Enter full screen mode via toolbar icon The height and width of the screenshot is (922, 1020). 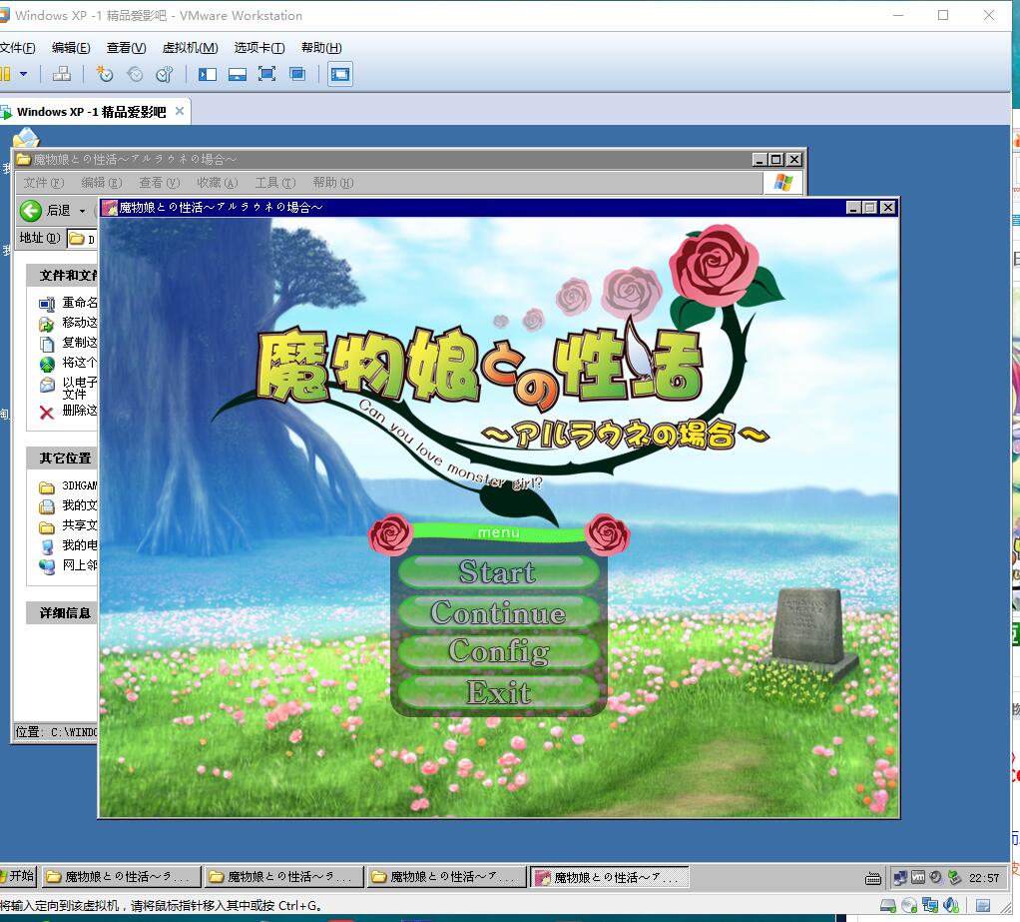(x=266, y=74)
